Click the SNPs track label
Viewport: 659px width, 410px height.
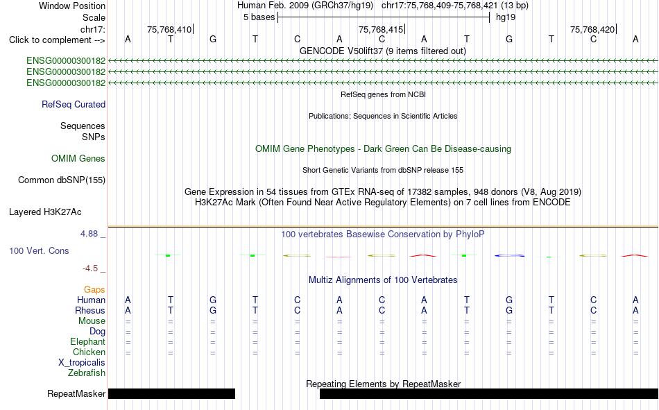click(94, 137)
